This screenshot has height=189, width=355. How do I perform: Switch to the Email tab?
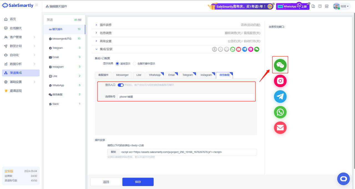point(171,75)
